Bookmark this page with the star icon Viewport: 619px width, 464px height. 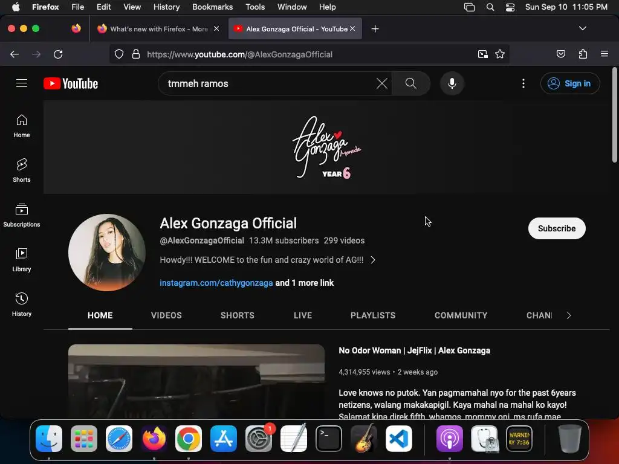500,54
